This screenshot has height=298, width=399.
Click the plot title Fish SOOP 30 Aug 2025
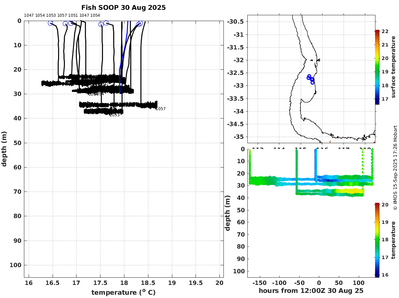click(x=123, y=8)
